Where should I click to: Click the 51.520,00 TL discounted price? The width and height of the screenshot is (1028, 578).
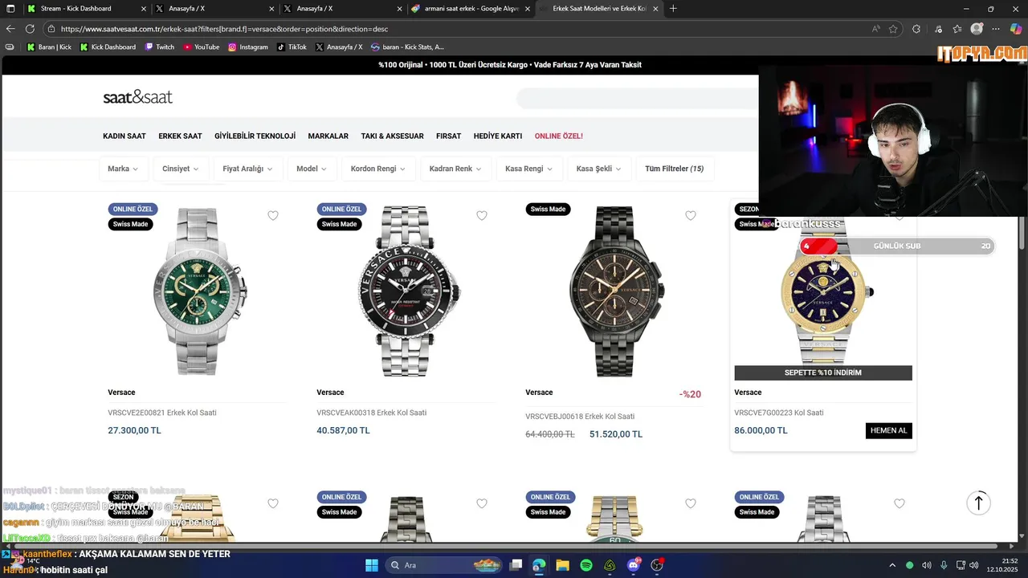pos(616,434)
